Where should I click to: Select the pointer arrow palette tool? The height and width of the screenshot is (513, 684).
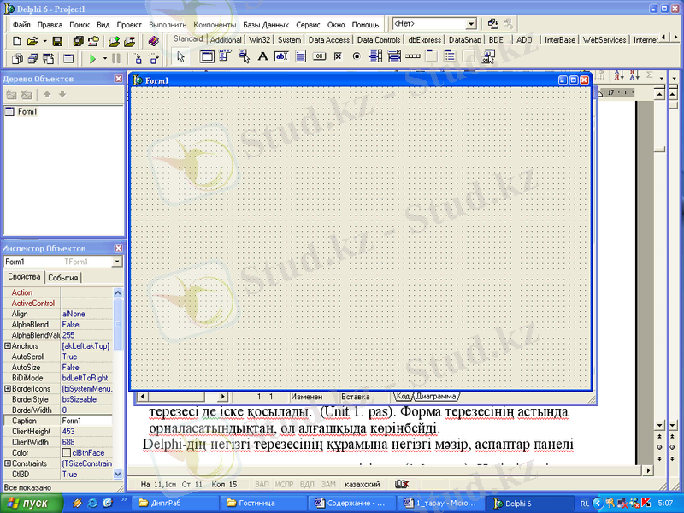click(181, 56)
